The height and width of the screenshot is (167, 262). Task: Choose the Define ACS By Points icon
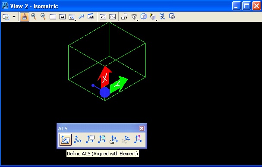[x=78, y=140]
